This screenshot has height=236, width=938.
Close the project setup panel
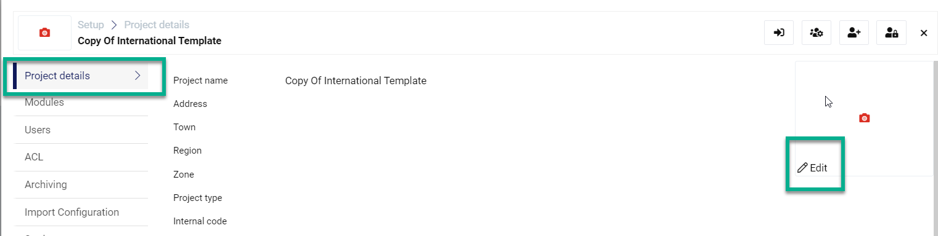pyautogui.click(x=924, y=33)
